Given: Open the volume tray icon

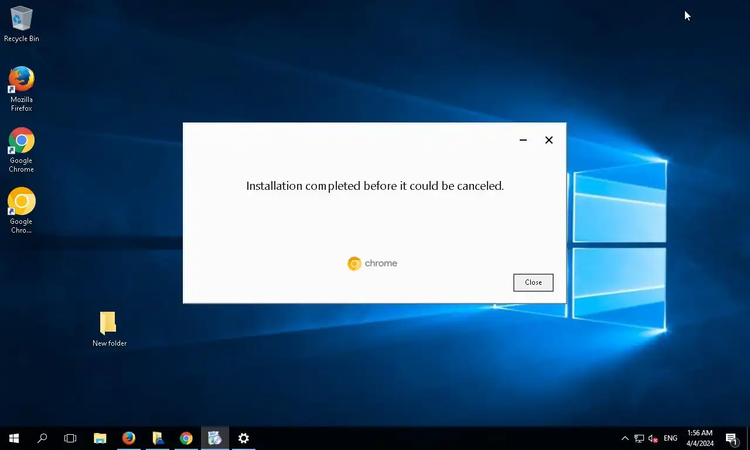Looking at the screenshot, I should [653, 438].
